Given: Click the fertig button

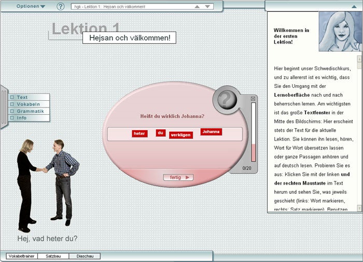Looking at the screenshot, I should click(x=178, y=177).
